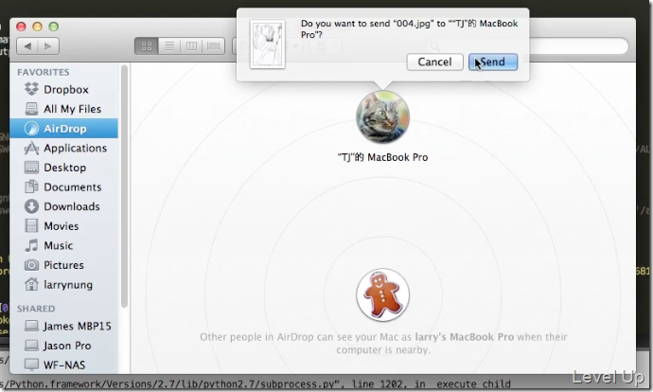Screen dimensions: 653x392
Task: Click the Desktop sidebar icon
Action: click(31, 168)
